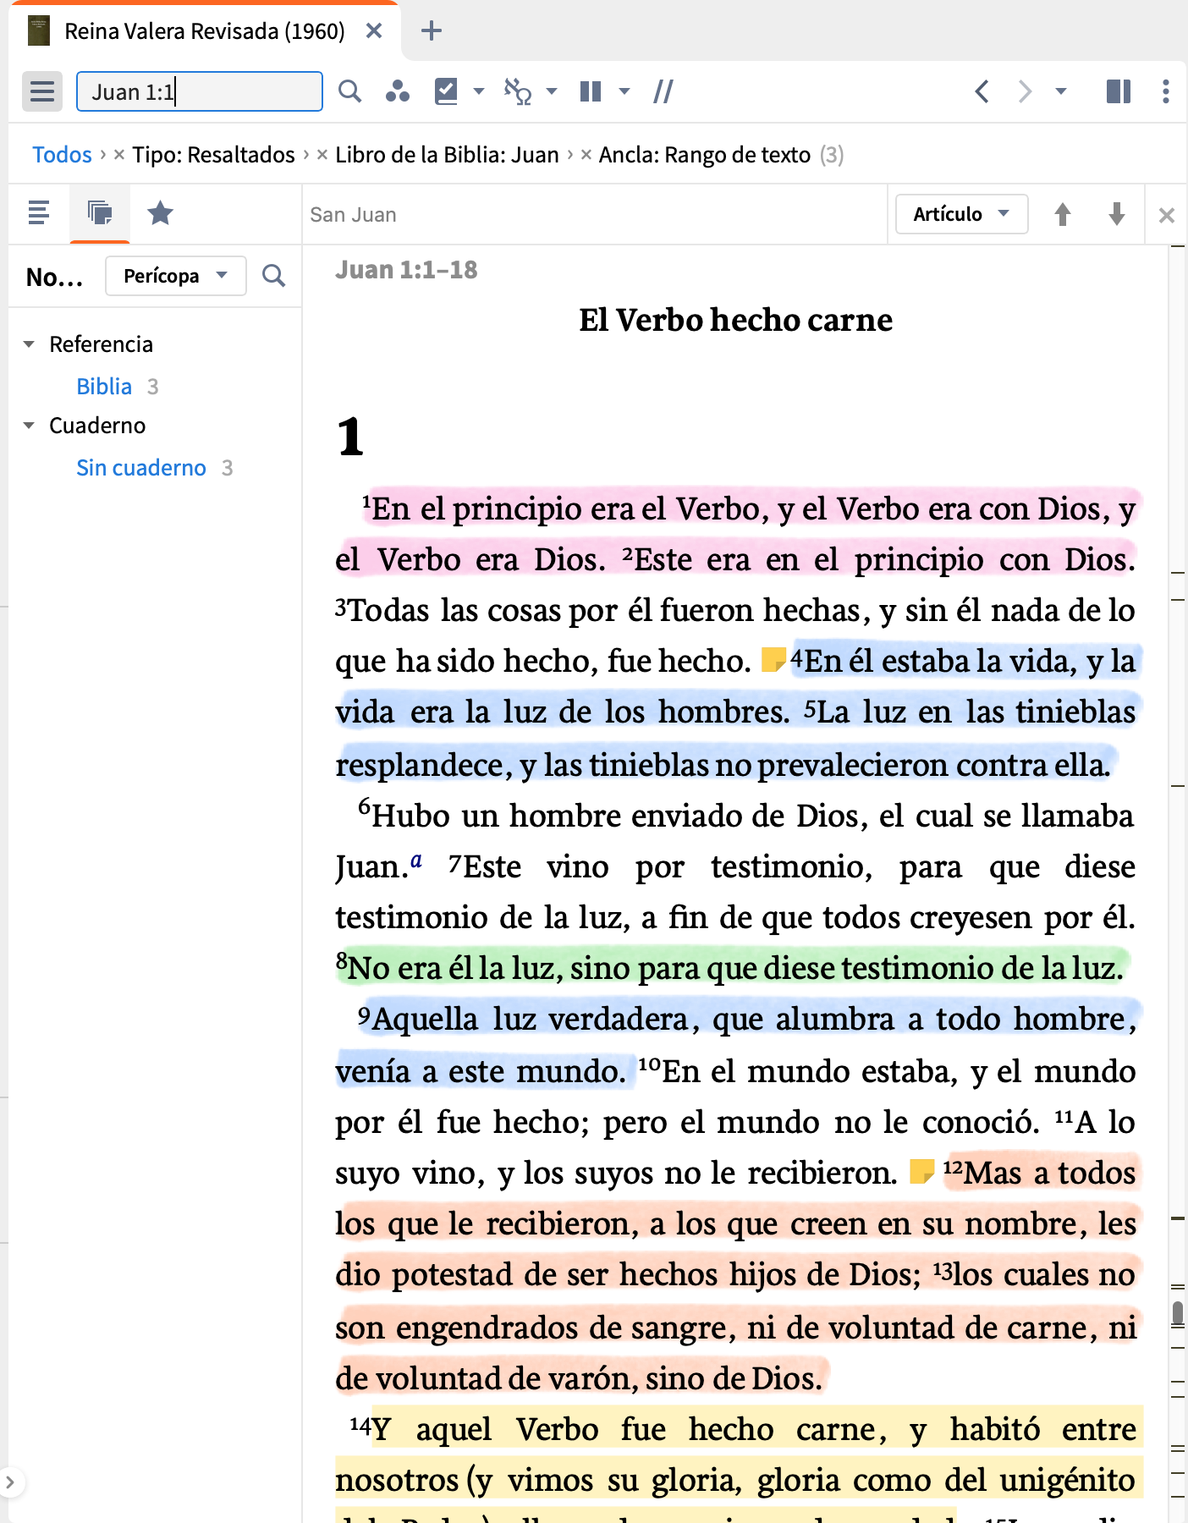Click the double-slash link set icon
Image resolution: width=1188 pixels, height=1523 pixels.
click(x=663, y=91)
